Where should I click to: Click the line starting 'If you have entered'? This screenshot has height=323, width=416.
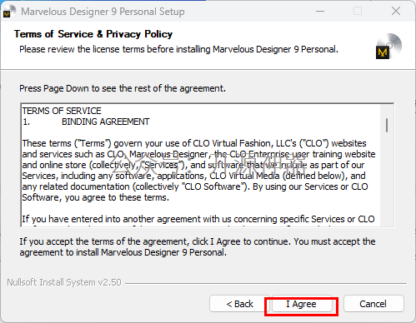(198, 219)
